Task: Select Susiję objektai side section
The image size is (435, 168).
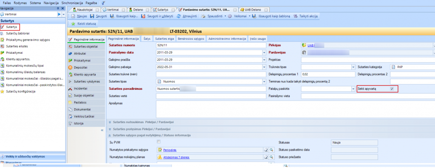Action: tap(86, 95)
